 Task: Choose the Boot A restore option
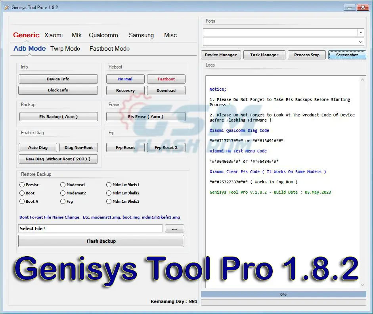tap(22, 201)
